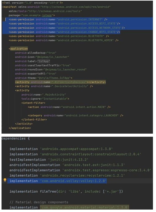Click the ACCESS_NETWORK_STATE permission line

coord(67,28)
